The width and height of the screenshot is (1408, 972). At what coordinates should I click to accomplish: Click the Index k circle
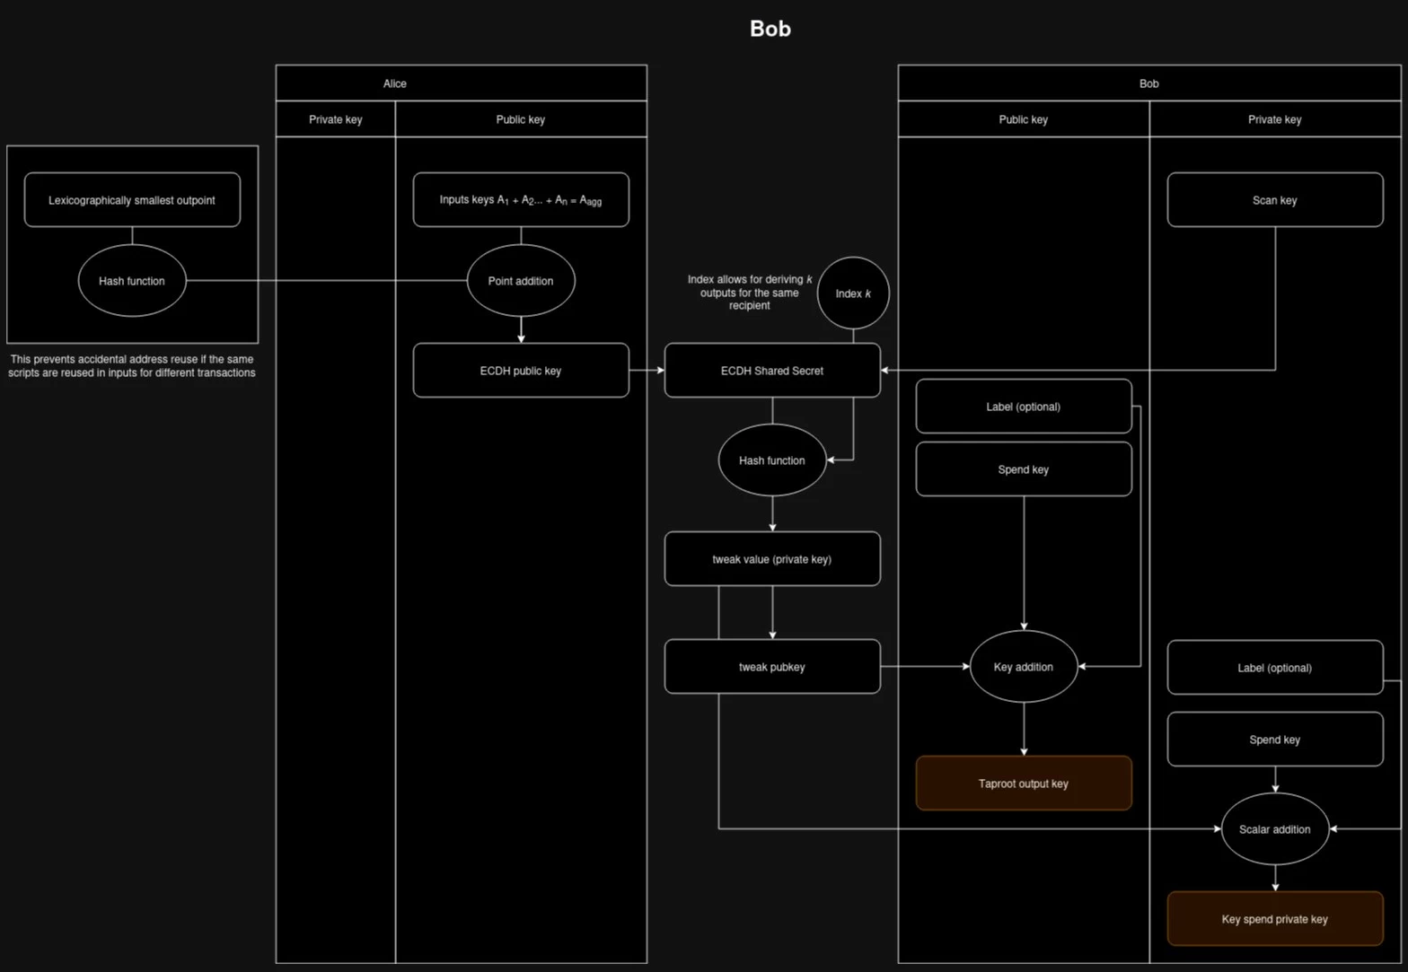click(853, 293)
